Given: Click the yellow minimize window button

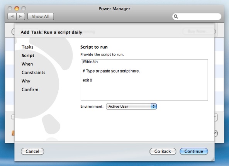Looking at the screenshot, I should (17, 8).
